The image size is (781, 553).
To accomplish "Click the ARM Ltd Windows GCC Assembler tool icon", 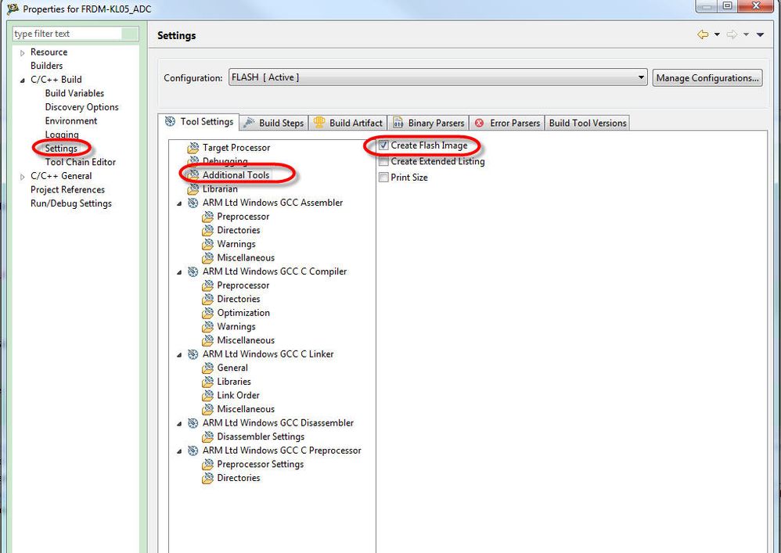I will [x=193, y=203].
